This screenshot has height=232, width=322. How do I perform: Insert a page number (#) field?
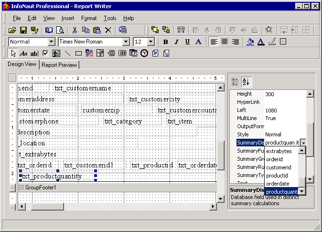pos(155,54)
